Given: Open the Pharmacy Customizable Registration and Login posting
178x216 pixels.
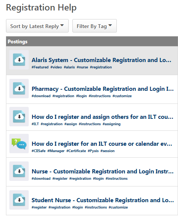Looking at the screenshot, I should pyautogui.click(x=103, y=89).
